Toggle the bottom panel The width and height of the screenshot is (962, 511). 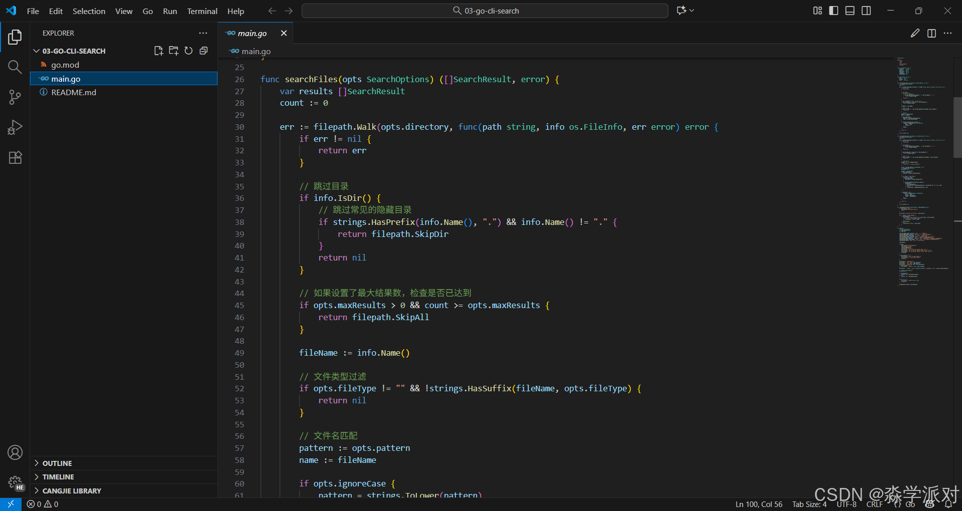pos(850,11)
